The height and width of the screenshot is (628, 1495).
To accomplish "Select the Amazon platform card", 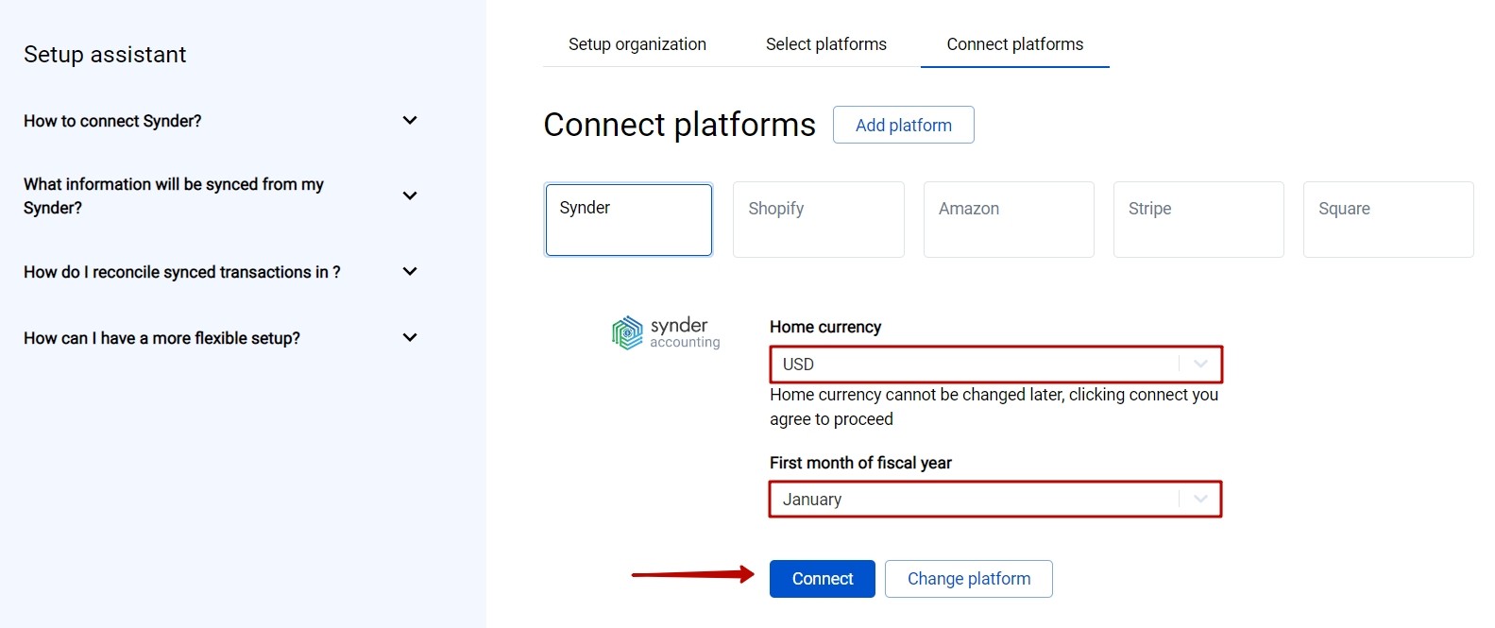I will [x=1009, y=220].
